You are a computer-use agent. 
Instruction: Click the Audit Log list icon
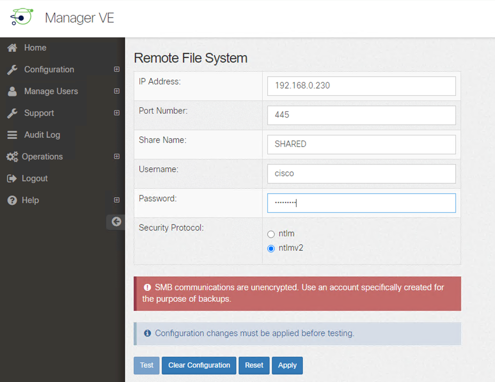pos(12,135)
